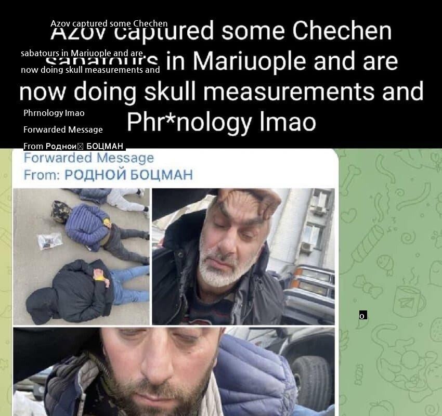This screenshot has height=416, width=442.
Task: Click the plastic bag in the left photo
Action: [49, 240]
